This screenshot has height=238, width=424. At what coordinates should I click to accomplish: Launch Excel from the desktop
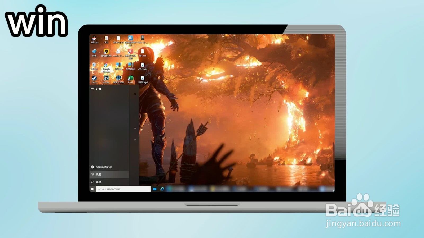click(130, 79)
